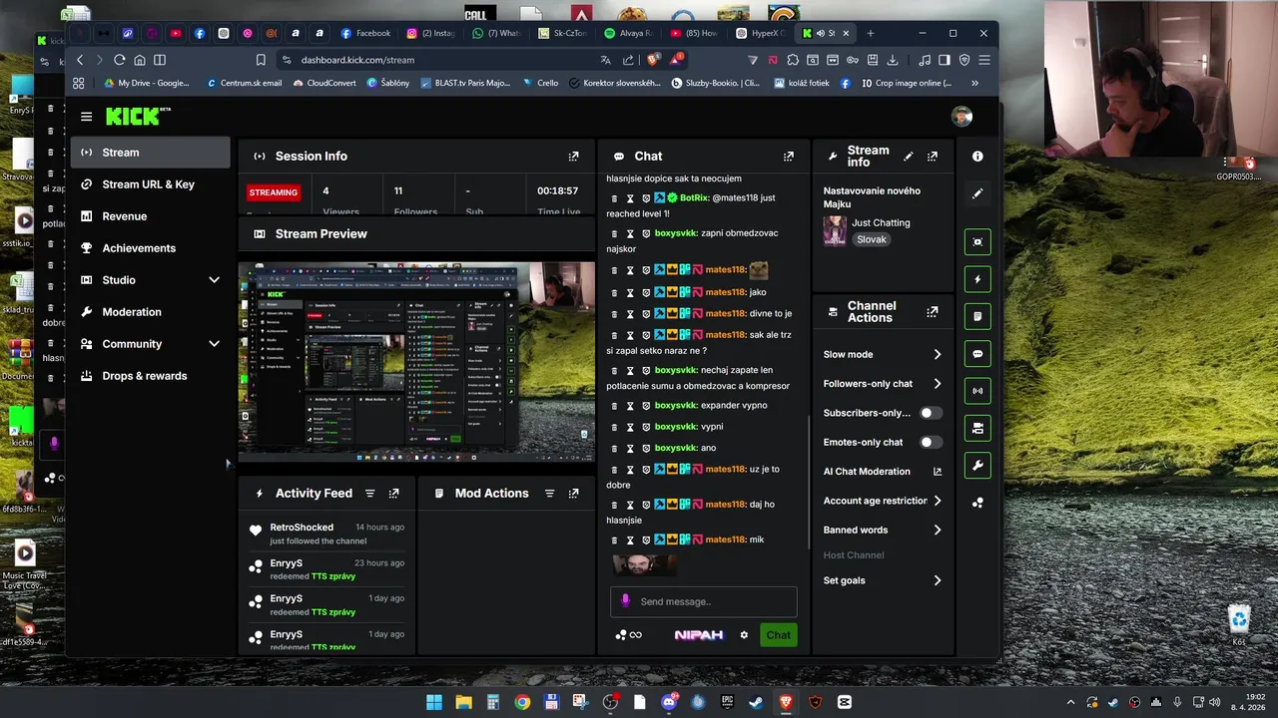Open Activity Feed filter icon
This screenshot has width=1278, height=718.
click(369, 494)
